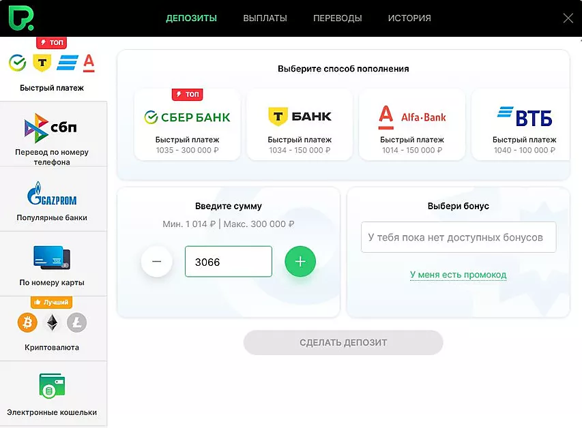Pick the Litecoin coin icon

pos(77,322)
